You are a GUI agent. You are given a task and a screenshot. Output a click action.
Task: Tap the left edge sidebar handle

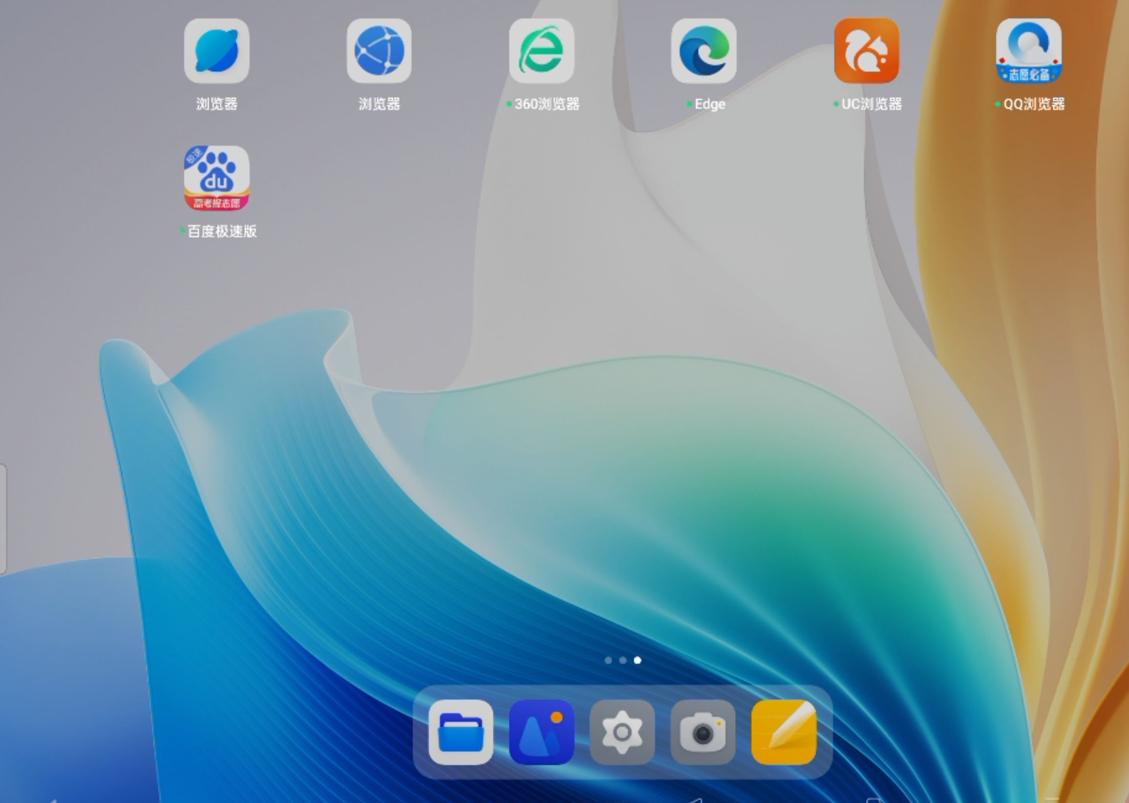(3, 519)
